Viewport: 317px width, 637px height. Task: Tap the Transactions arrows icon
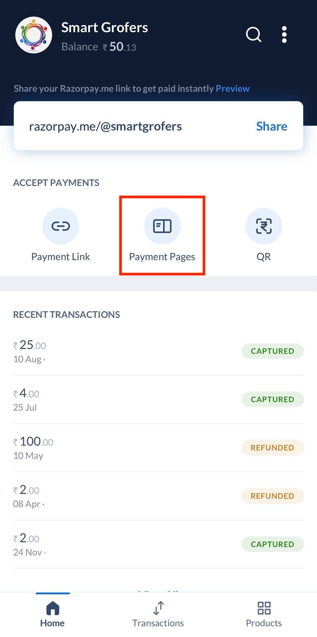point(158,608)
